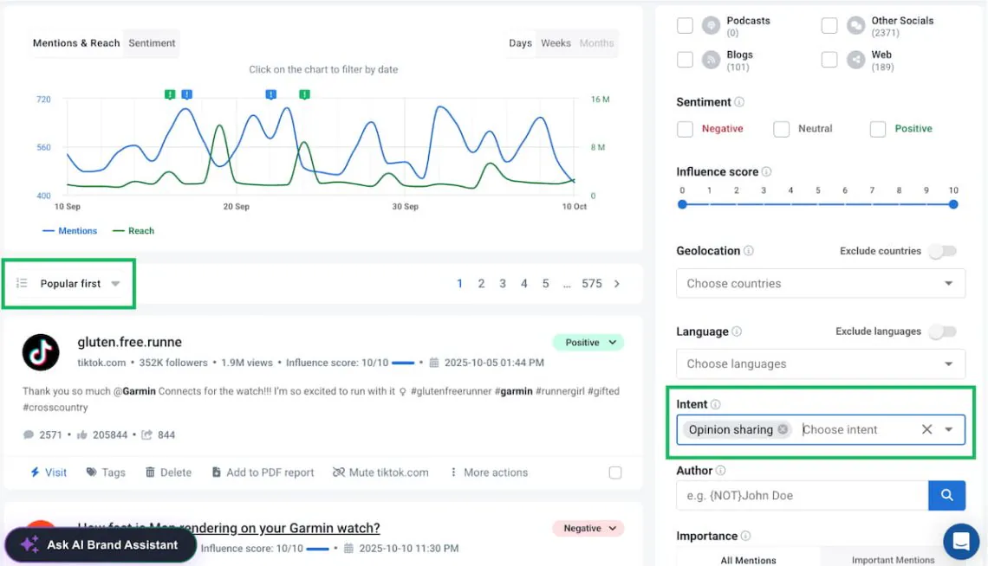Remove the Opinion sharing intent tag

coord(783,429)
